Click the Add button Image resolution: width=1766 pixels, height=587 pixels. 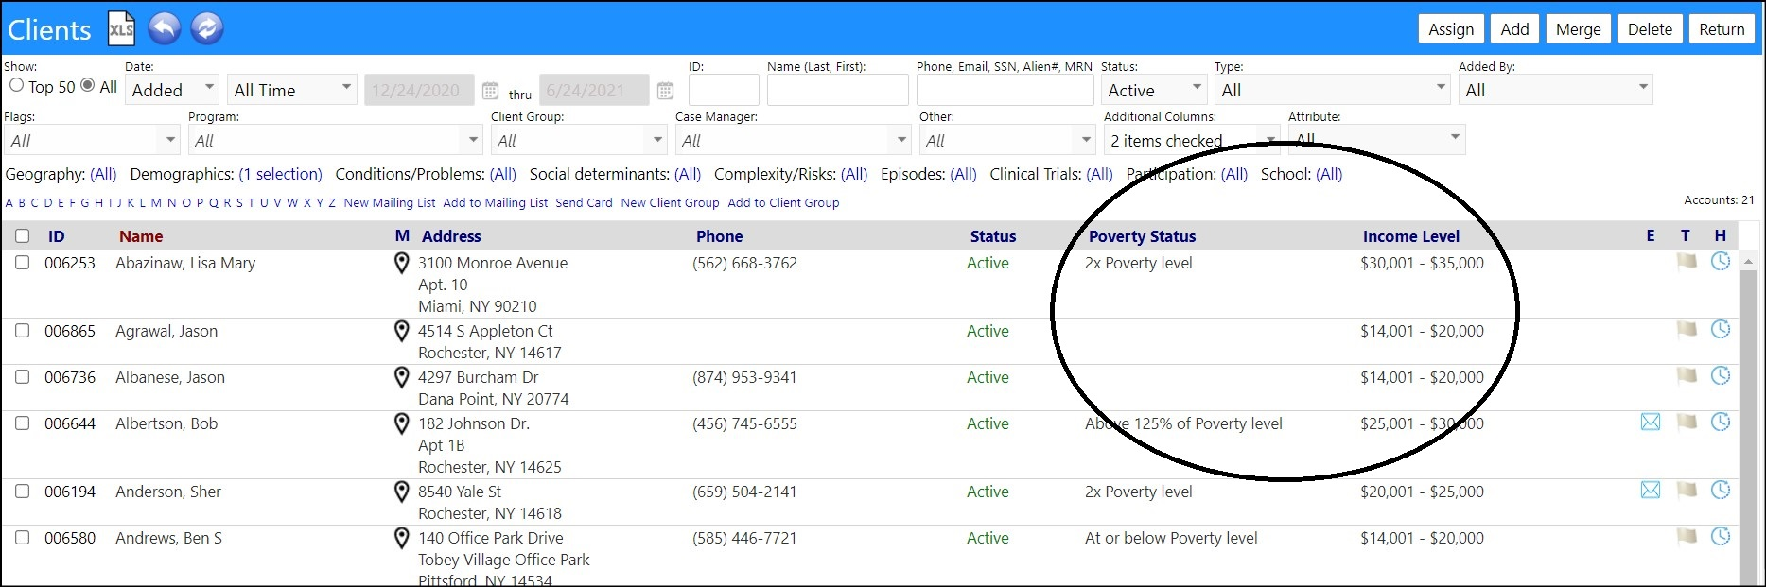pyautogui.click(x=1514, y=29)
